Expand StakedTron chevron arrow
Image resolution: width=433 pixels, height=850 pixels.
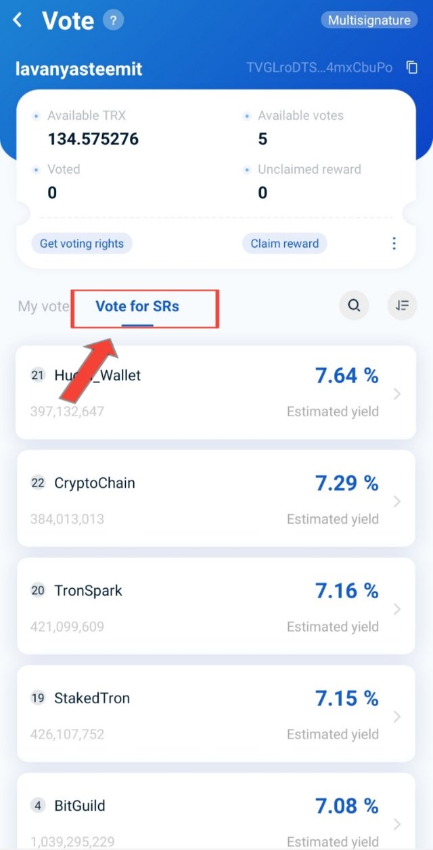[397, 717]
